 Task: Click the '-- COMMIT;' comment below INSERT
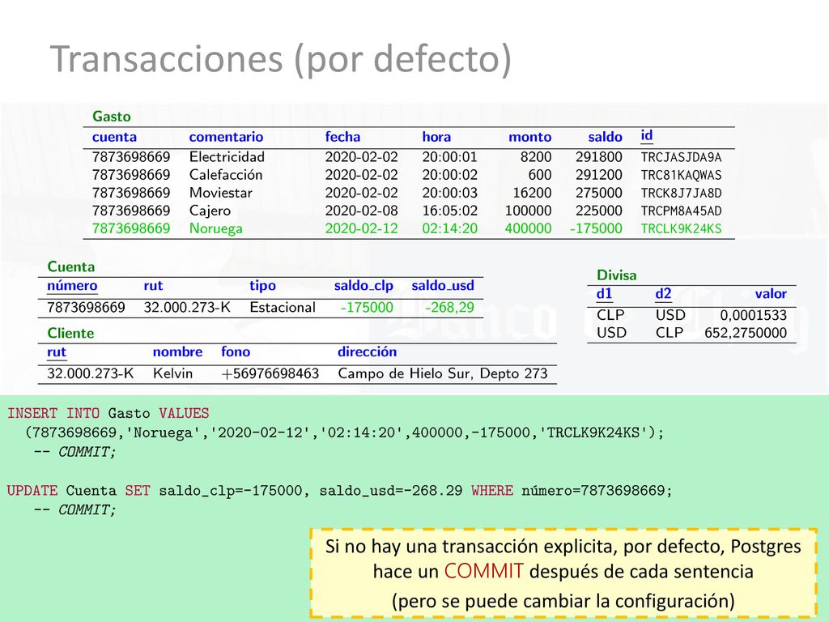[x=74, y=452]
